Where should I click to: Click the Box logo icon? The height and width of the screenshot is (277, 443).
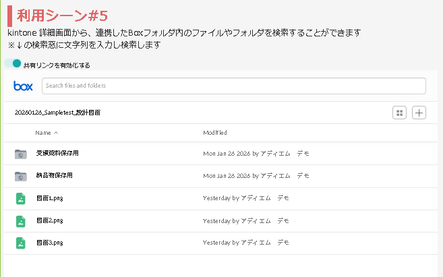[x=23, y=86]
